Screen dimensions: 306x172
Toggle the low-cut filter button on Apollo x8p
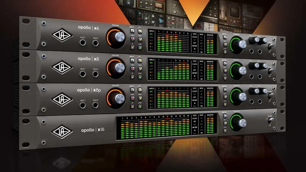(x=140, y=90)
